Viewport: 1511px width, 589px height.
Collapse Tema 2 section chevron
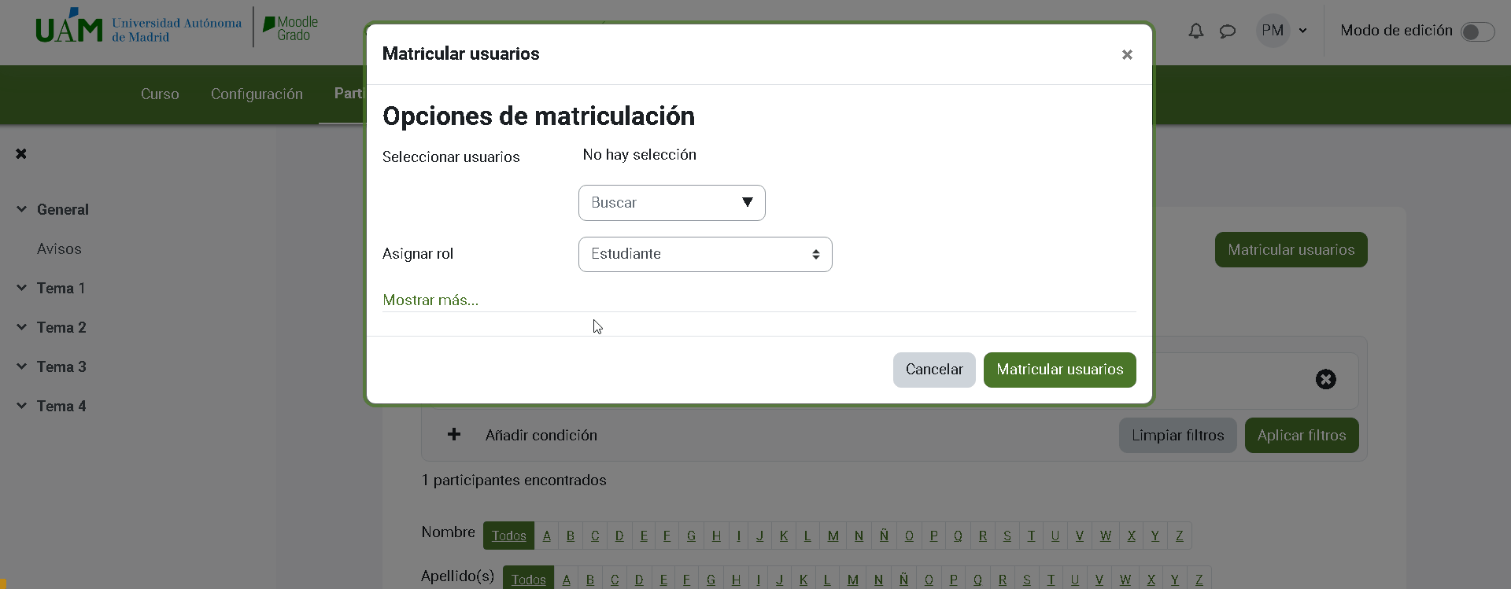[x=21, y=327]
